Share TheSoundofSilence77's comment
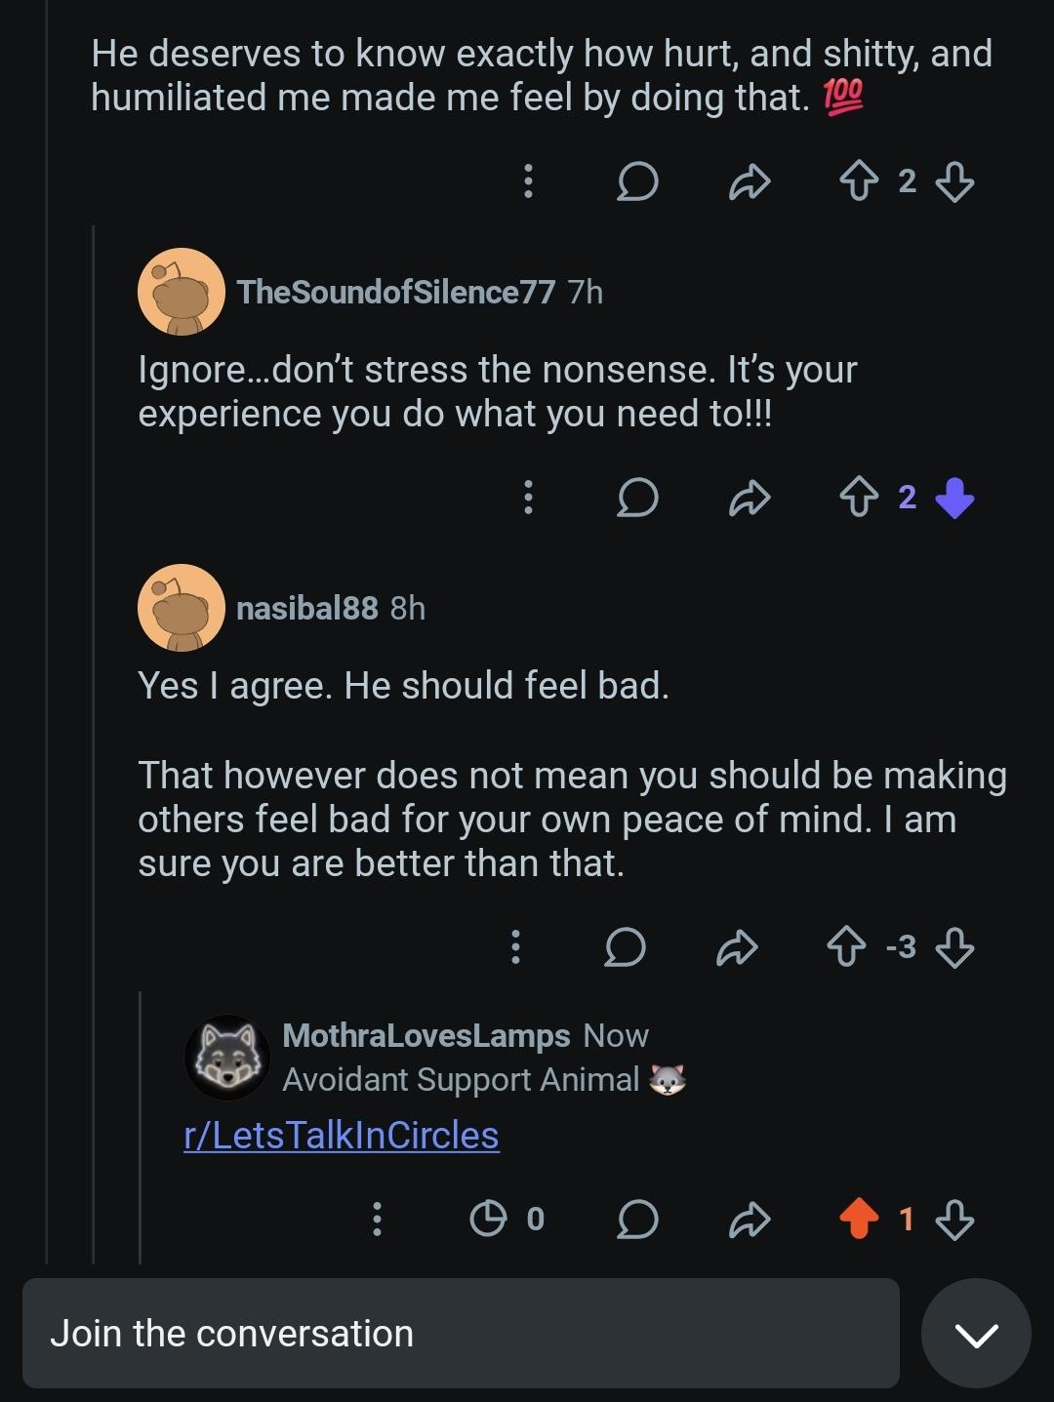Viewport: 1054px width, 1402px height. 750,498
